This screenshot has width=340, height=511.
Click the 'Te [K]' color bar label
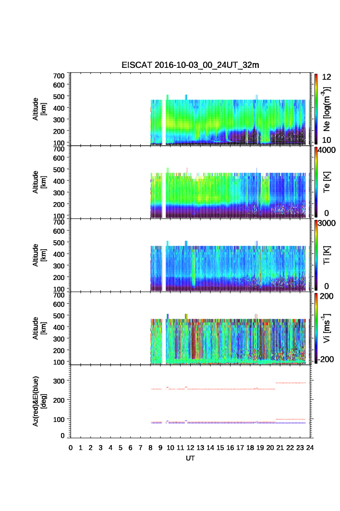tap(327, 182)
